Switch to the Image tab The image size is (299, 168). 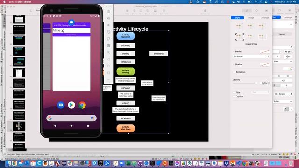(251, 18)
